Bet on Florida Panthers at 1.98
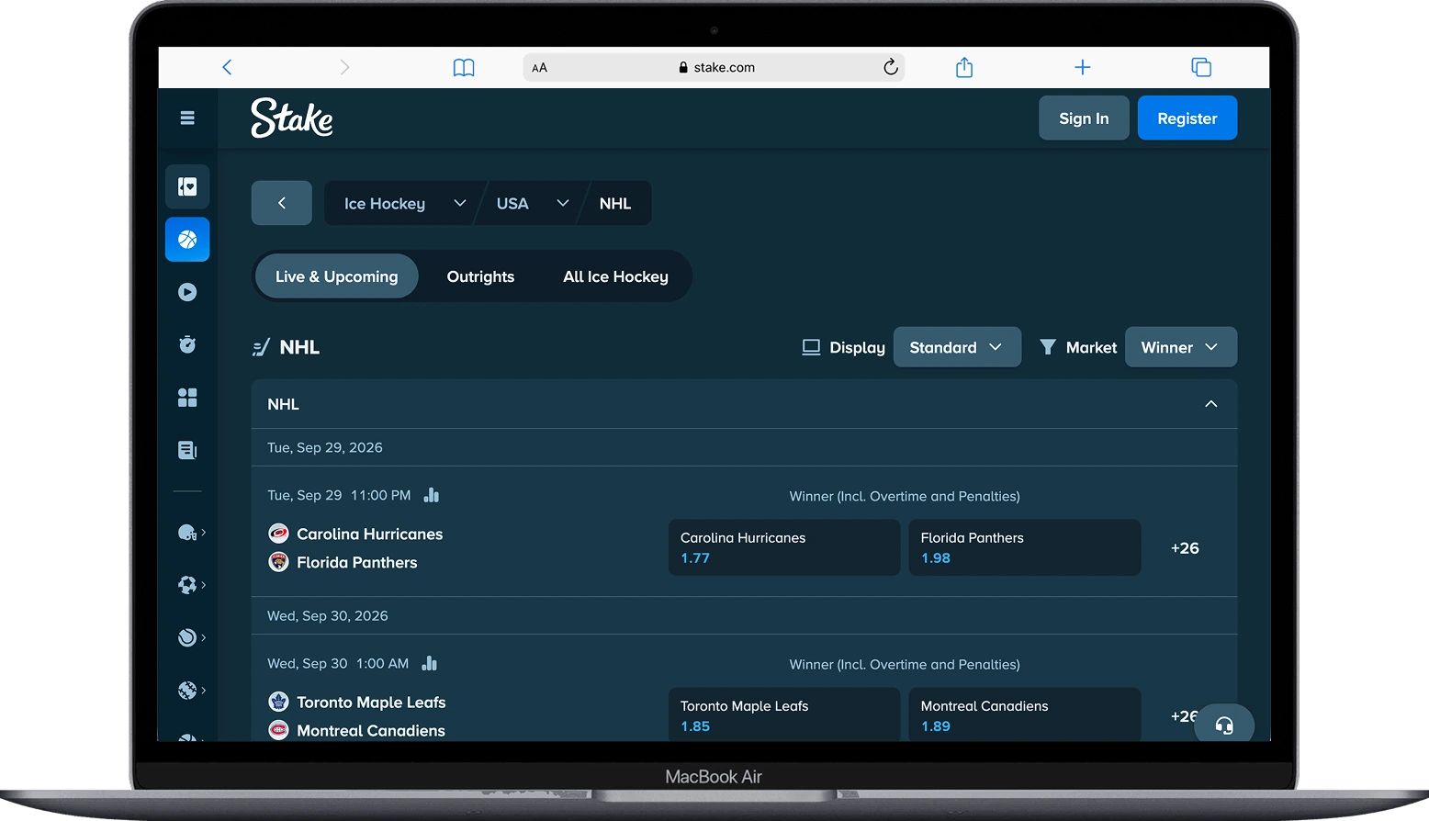 (x=1025, y=547)
